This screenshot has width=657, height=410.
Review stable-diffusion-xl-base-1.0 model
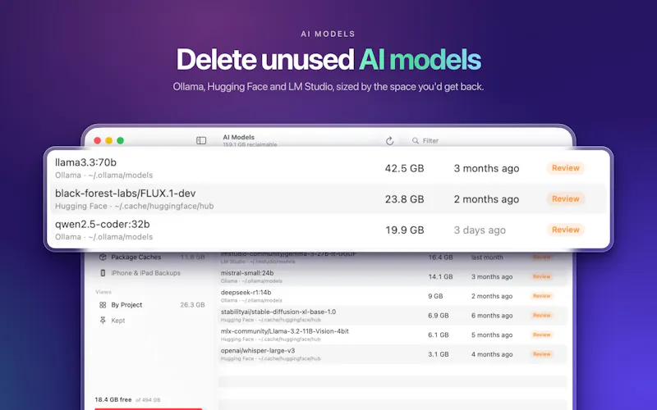pyautogui.click(x=541, y=315)
